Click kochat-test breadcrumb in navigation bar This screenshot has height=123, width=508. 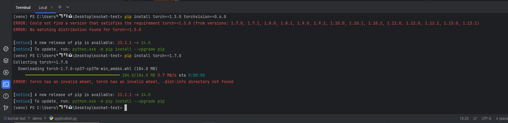click(15, 118)
